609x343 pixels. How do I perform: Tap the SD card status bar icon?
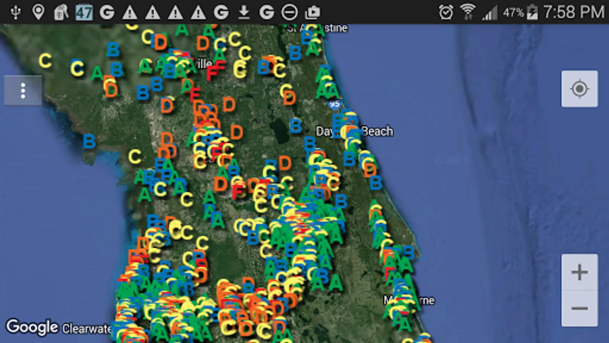tap(61, 12)
